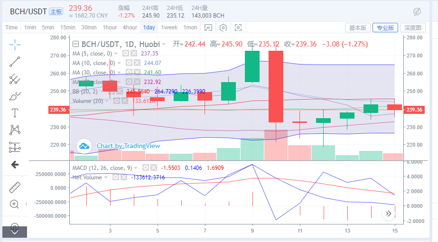Screen dimensions: 438x242
Task: Select the long/short position forecast tool
Action: coord(15,147)
